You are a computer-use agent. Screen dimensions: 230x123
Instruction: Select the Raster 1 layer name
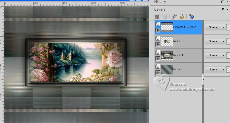[x=178, y=55]
